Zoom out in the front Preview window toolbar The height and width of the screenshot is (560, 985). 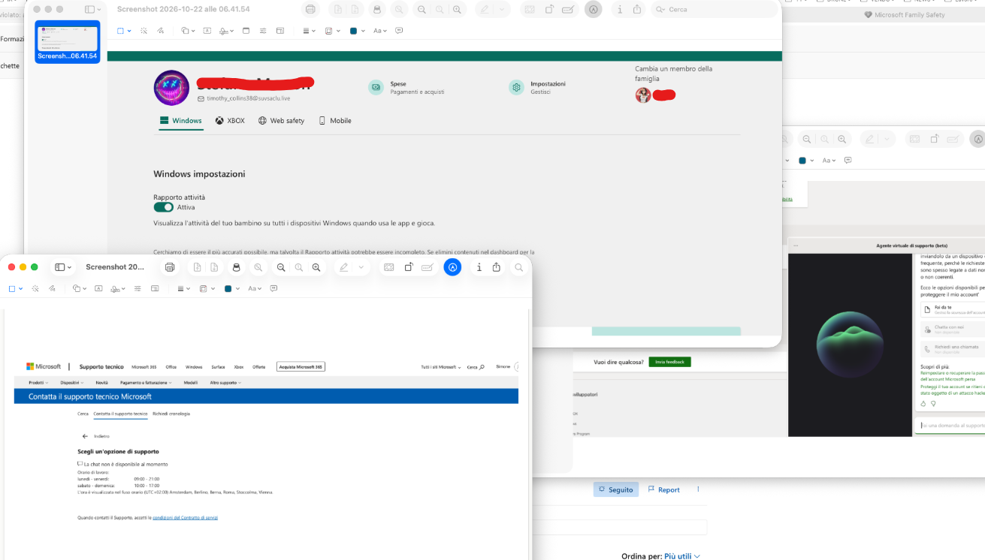point(281,267)
